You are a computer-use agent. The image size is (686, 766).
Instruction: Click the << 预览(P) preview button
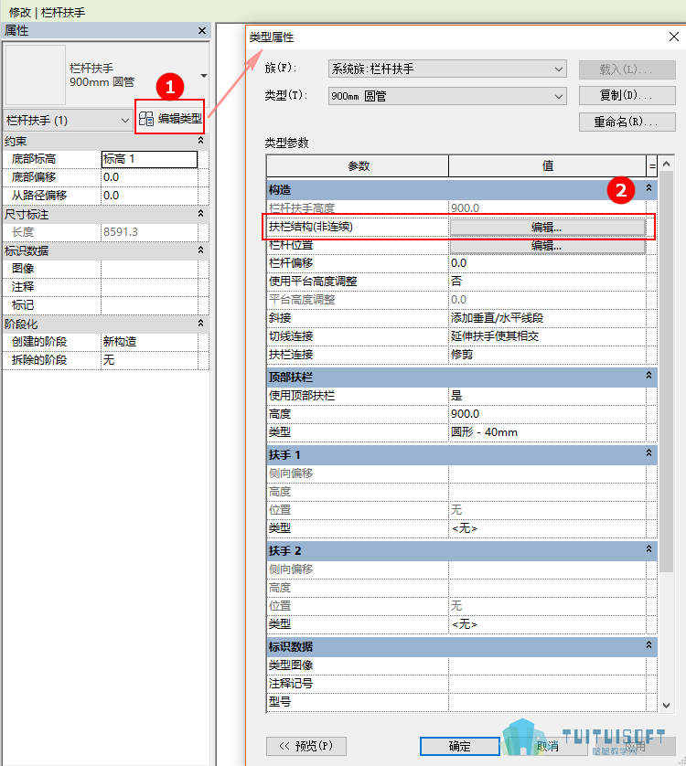[306, 746]
